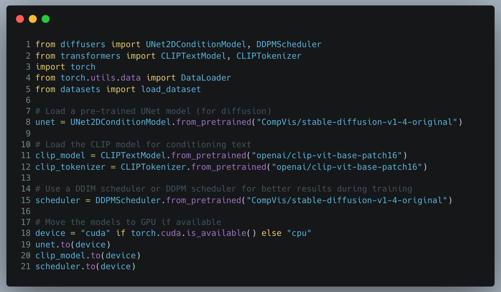Click the green maximize window dot
Viewport: 501px width, 292px height.
point(46,19)
